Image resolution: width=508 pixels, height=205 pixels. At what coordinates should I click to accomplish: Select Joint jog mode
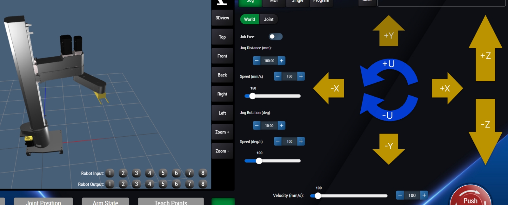click(x=269, y=19)
